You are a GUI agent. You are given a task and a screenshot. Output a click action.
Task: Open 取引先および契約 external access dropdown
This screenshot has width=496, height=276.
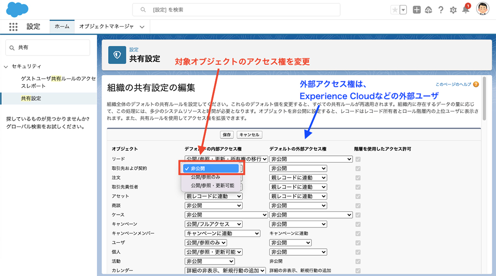(298, 169)
